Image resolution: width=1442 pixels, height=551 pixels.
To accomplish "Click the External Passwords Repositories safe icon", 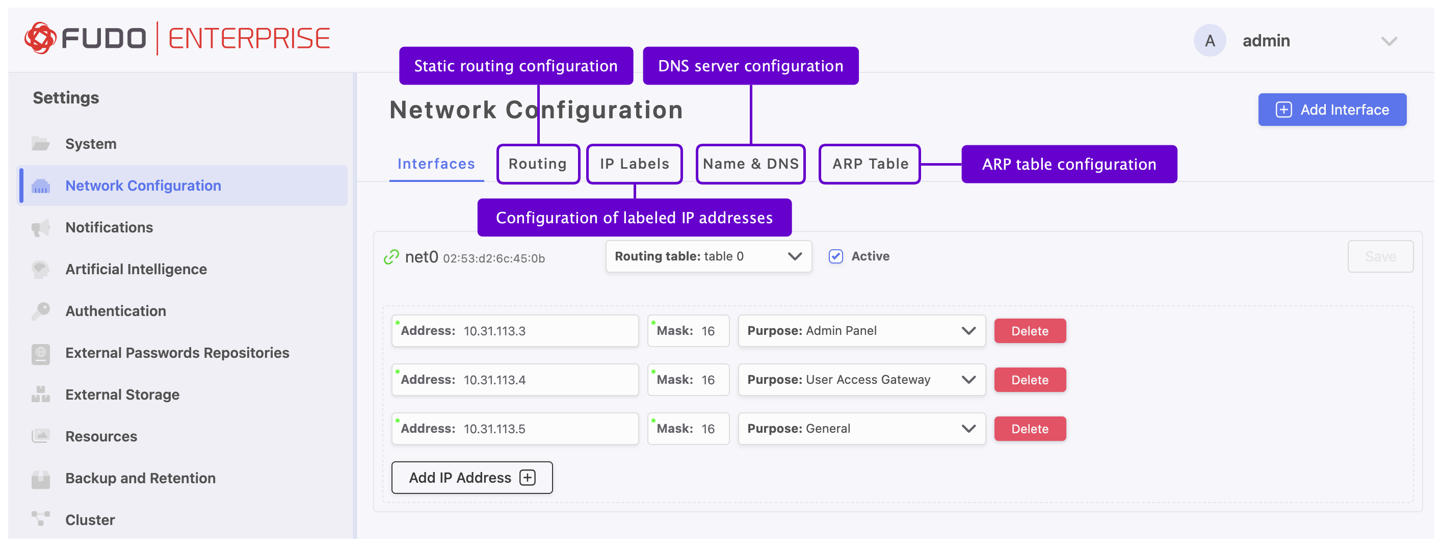I will (x=40, y=353).
